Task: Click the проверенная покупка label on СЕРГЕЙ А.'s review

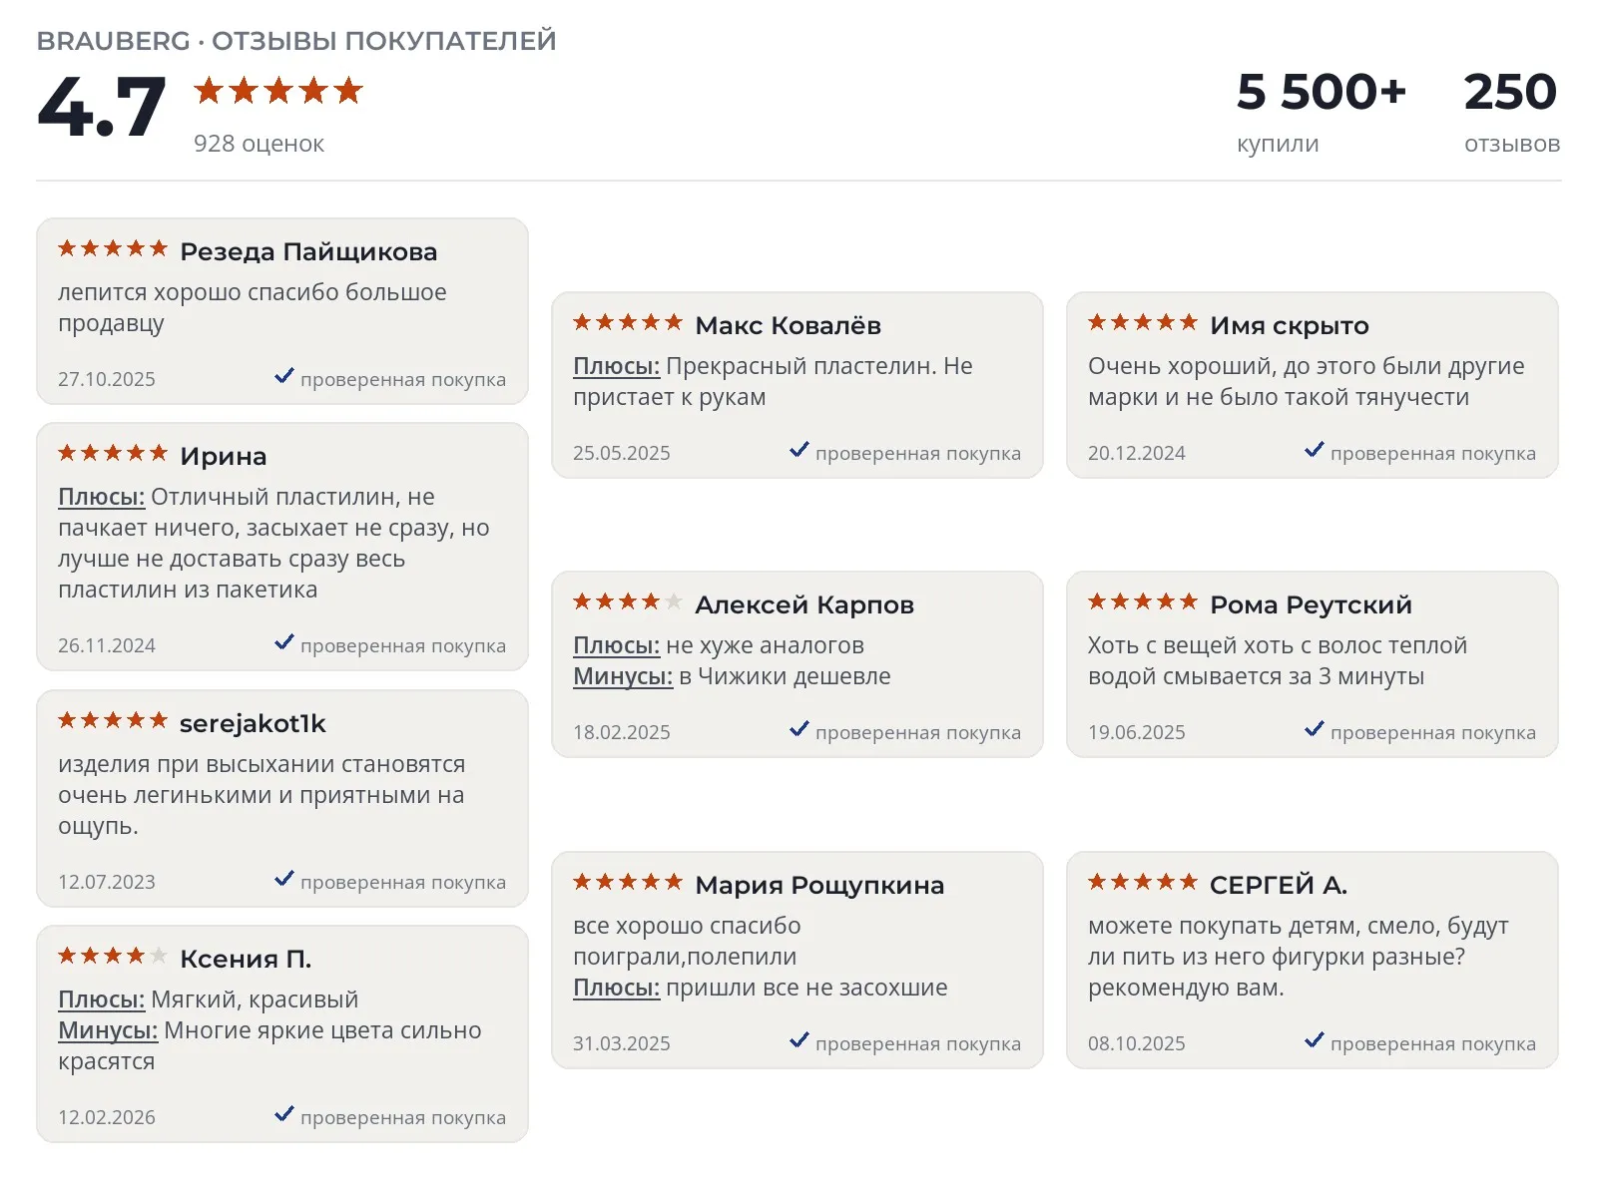Action: pos(1433,1043)
